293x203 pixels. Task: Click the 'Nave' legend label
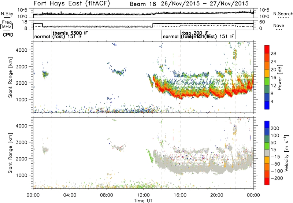[279, 26]
